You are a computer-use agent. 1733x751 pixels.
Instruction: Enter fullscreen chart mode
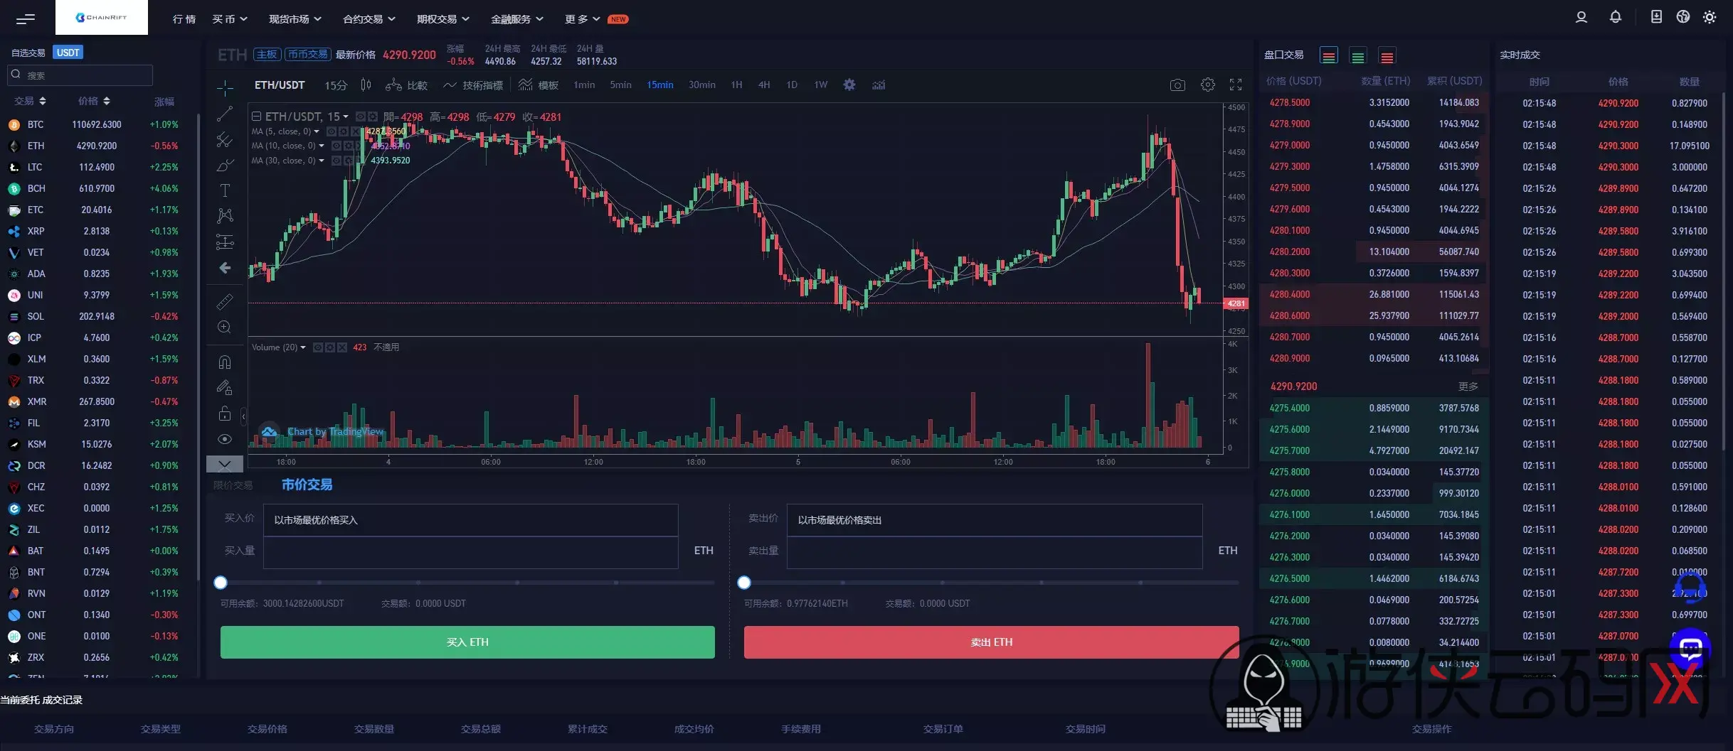pyautogui.click(x=1236, y=85)
